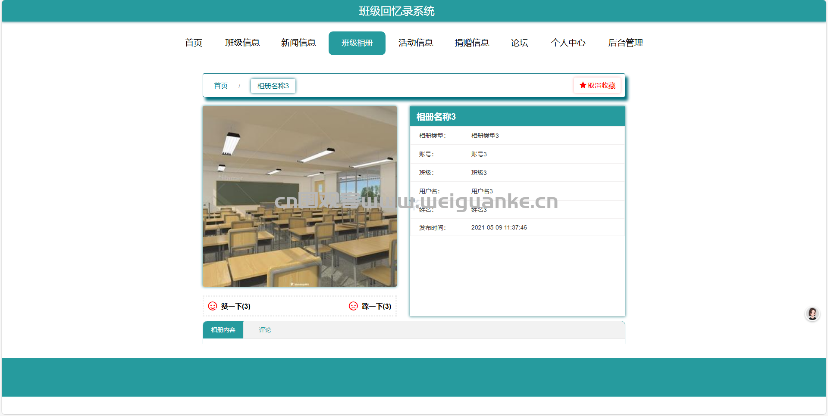Click the 发布时间: label
The image size is (828, 416).
coord(433,228)
